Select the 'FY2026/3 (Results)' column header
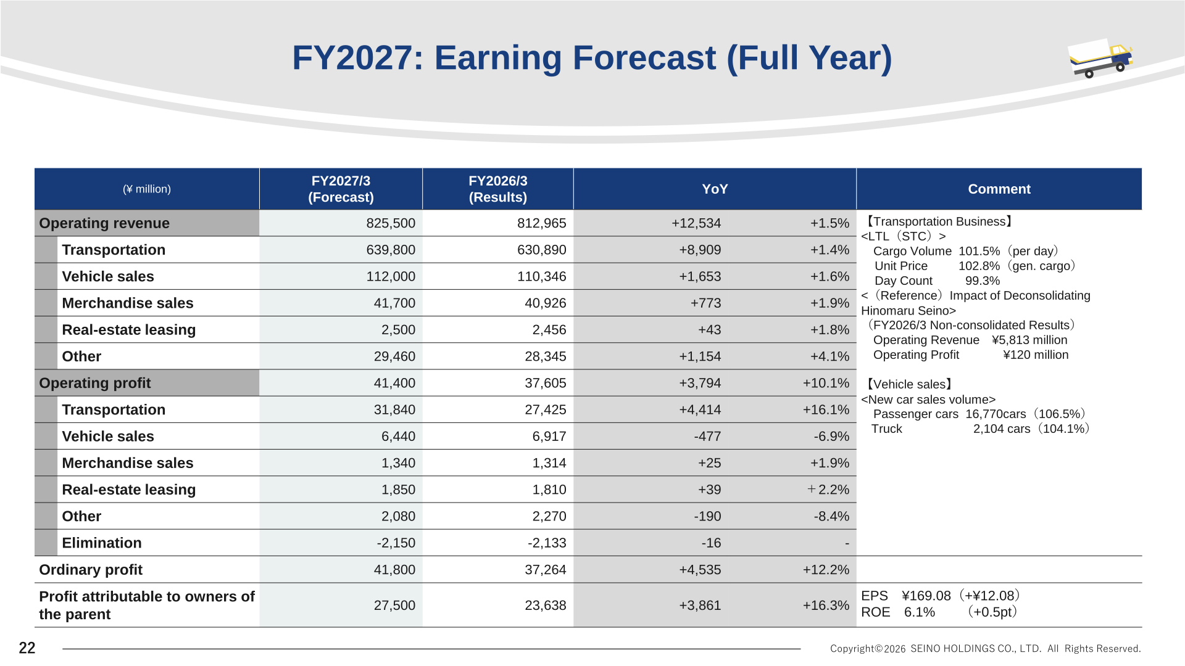 (x=498, y=189)
